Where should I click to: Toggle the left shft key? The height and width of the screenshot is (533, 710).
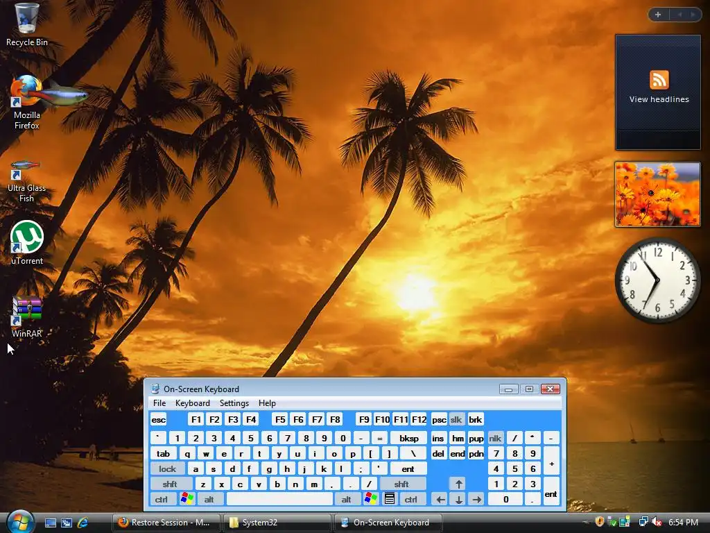pos(171,484)
